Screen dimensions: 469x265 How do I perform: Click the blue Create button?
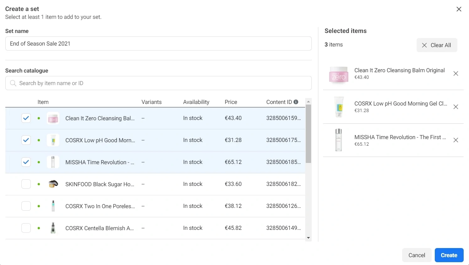pyautogui.click(x=449, y=255)
